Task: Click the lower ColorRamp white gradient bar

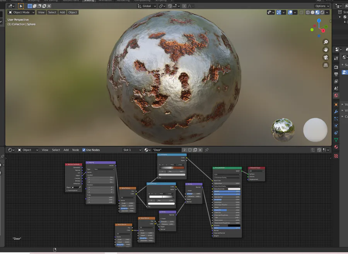Action: pos(161,197)
